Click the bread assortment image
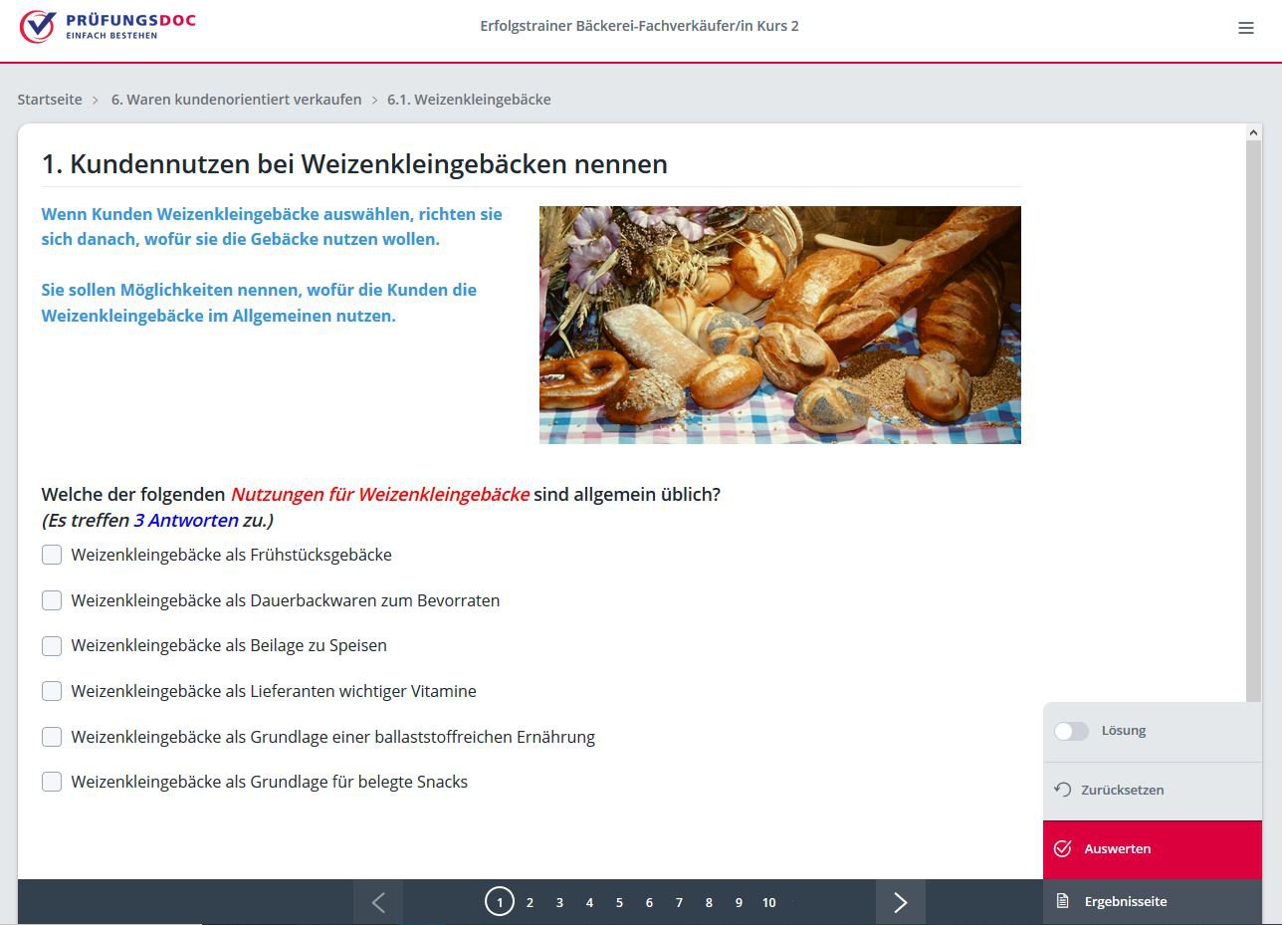Viewport: 1282px width, 925px height. click(779, 325)
